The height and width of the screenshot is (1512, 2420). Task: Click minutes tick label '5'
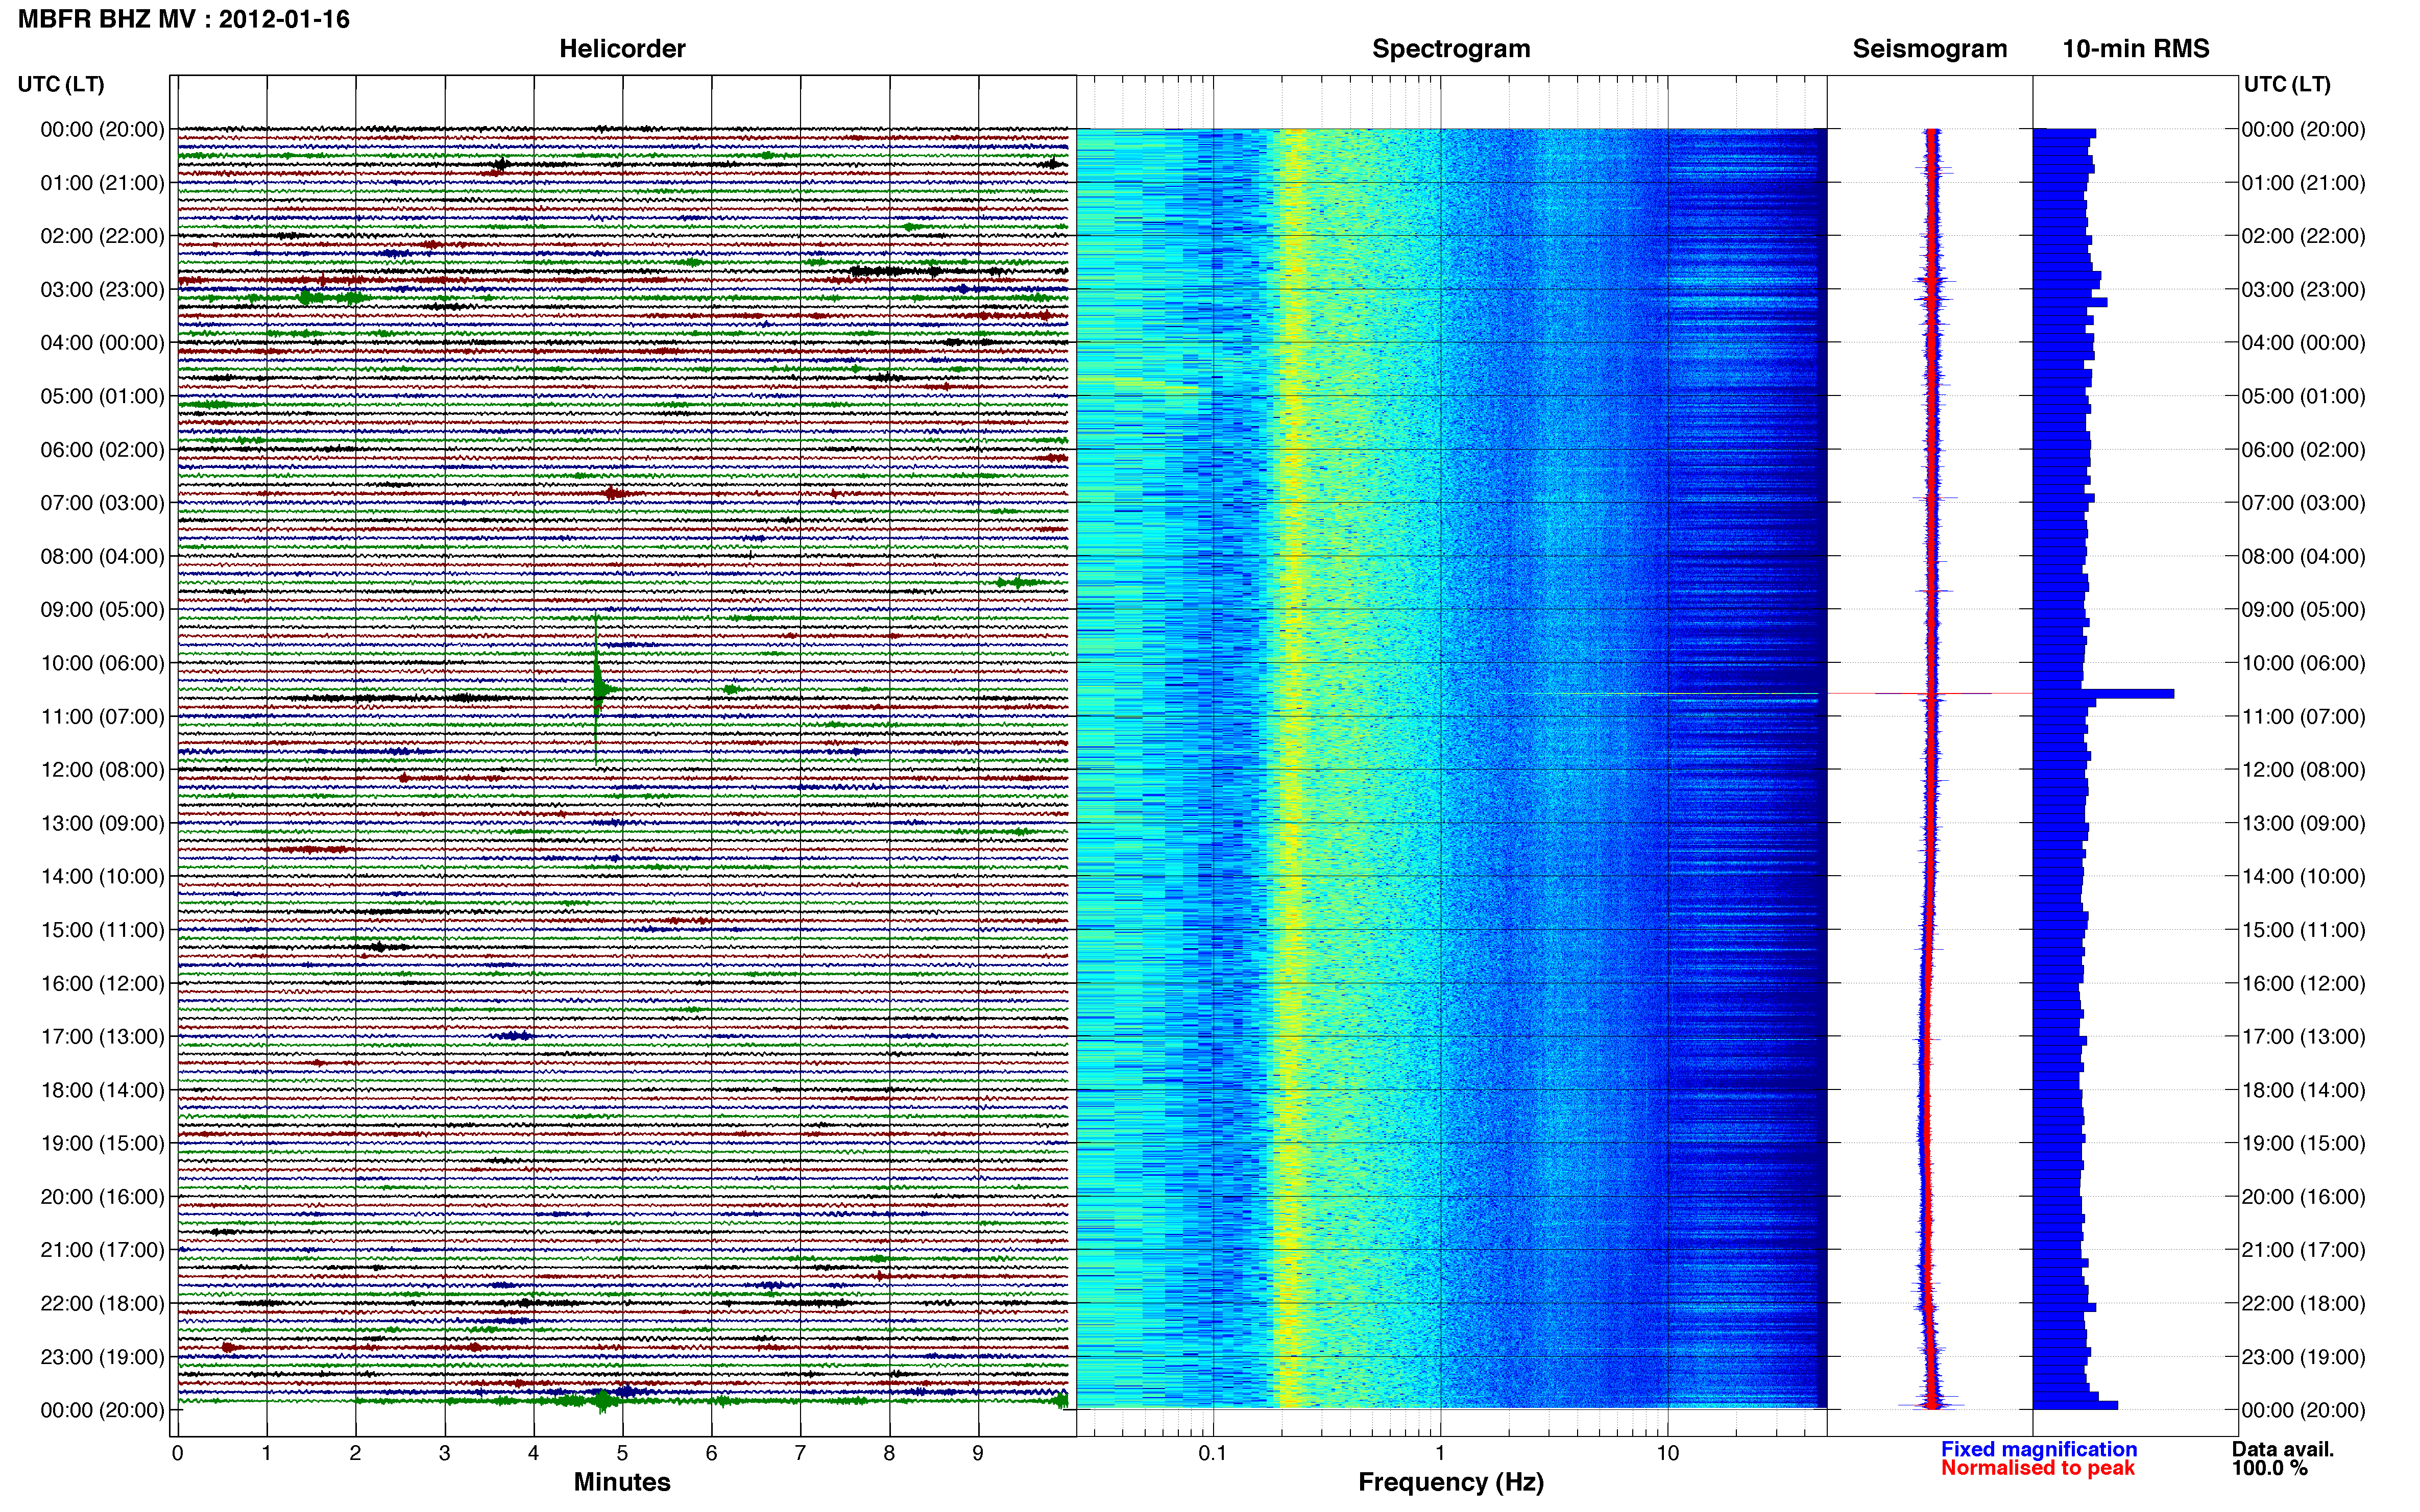622,1453
